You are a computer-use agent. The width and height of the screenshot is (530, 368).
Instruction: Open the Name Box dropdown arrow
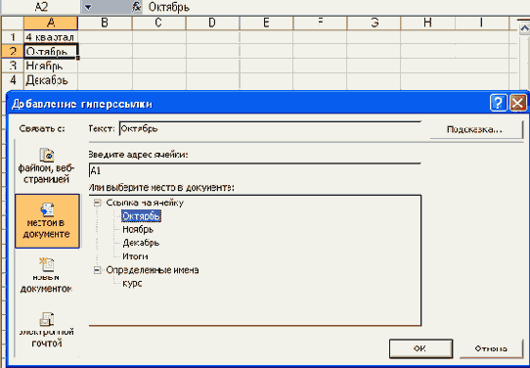pos(88,7)
